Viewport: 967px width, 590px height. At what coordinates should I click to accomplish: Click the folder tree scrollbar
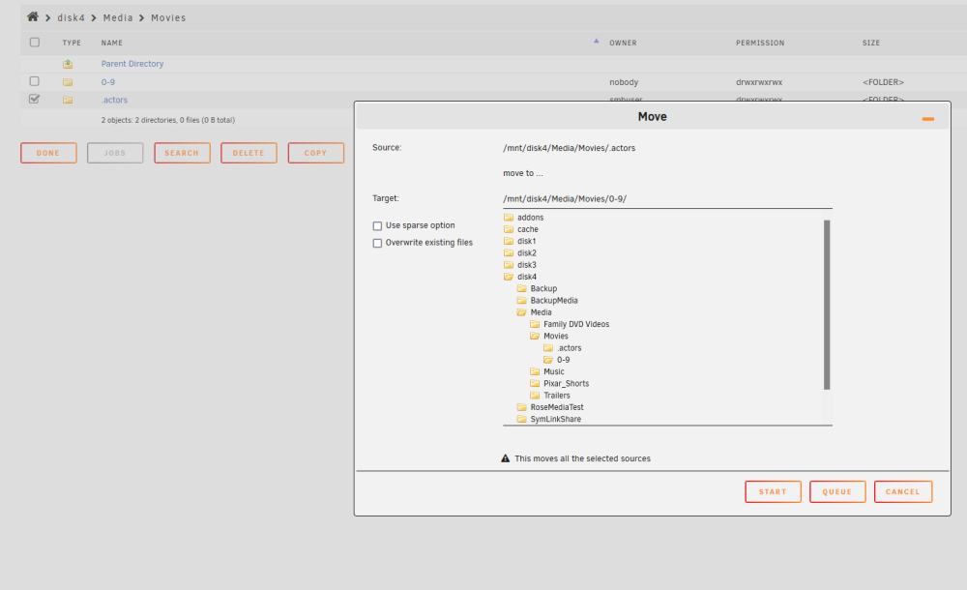tap(827, 305)
